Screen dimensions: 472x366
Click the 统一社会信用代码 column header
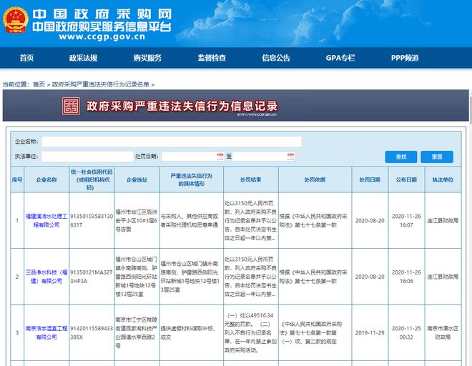92,179
